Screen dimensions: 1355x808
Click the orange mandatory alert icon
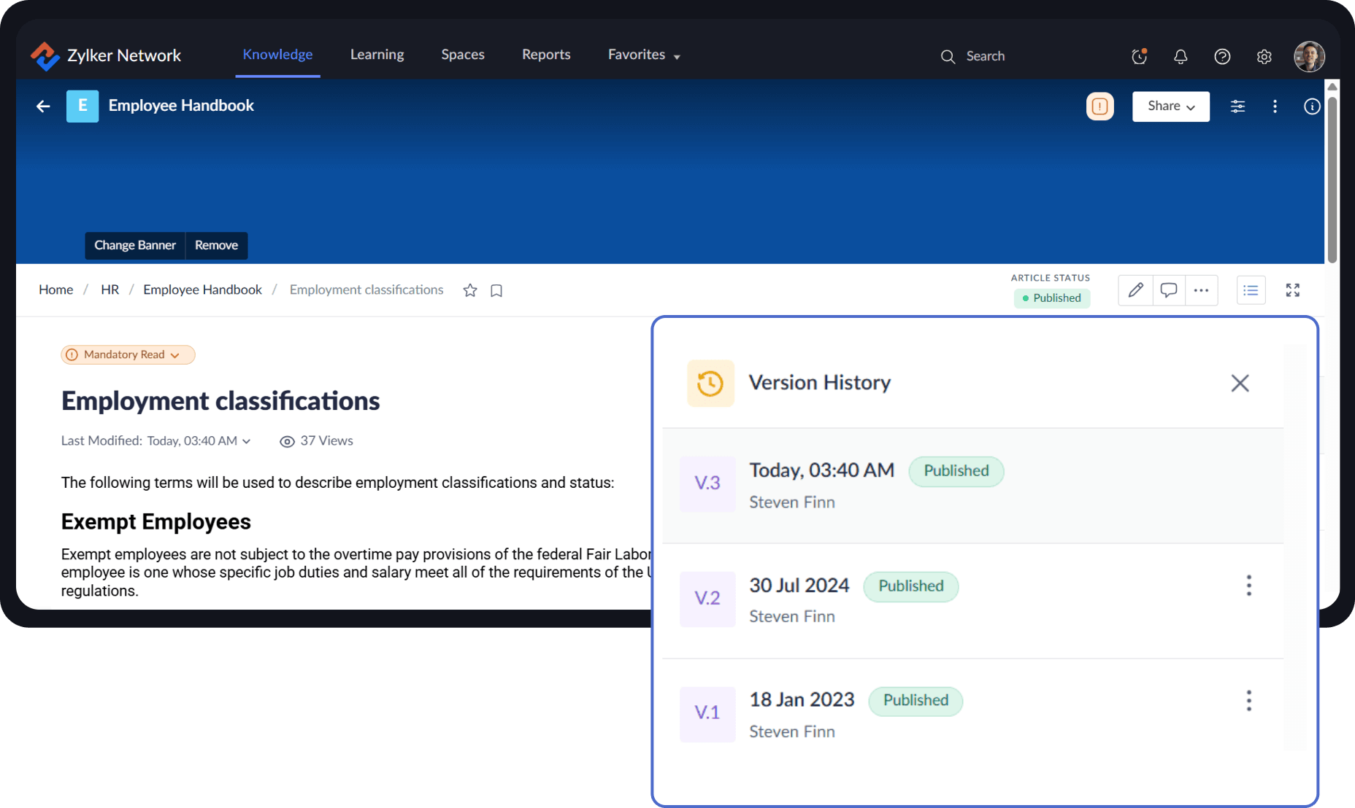click(x=1099, y=106)
